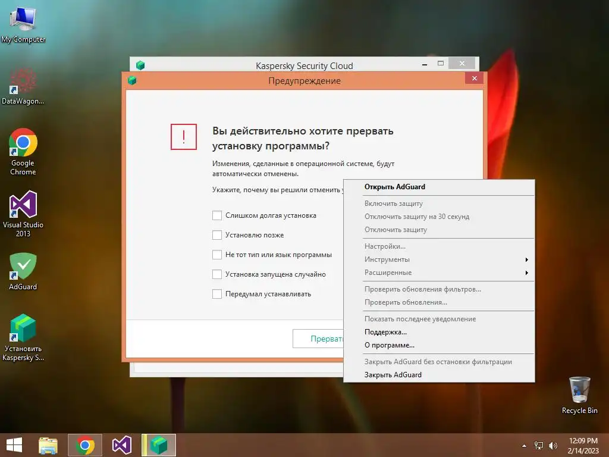
Task: Click the red exclamation warning icon
Action: coord(184,137)
